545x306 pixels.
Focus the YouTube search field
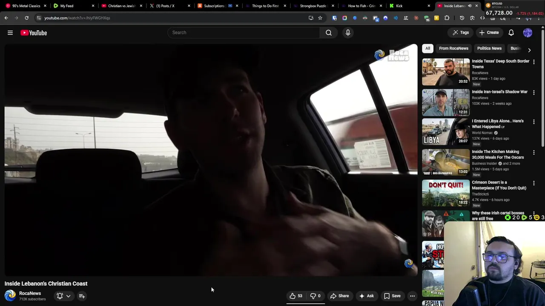[244, 32]
